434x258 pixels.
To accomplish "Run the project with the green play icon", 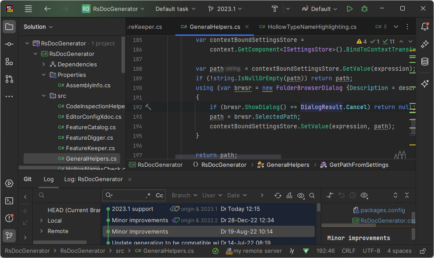I will click(349, 8).
